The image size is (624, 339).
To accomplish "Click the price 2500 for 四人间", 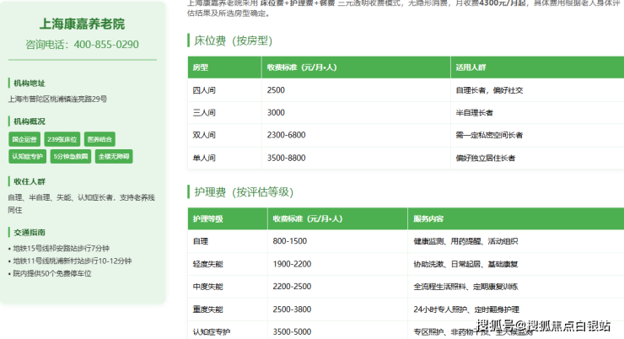I will click(x=276, y=90).
